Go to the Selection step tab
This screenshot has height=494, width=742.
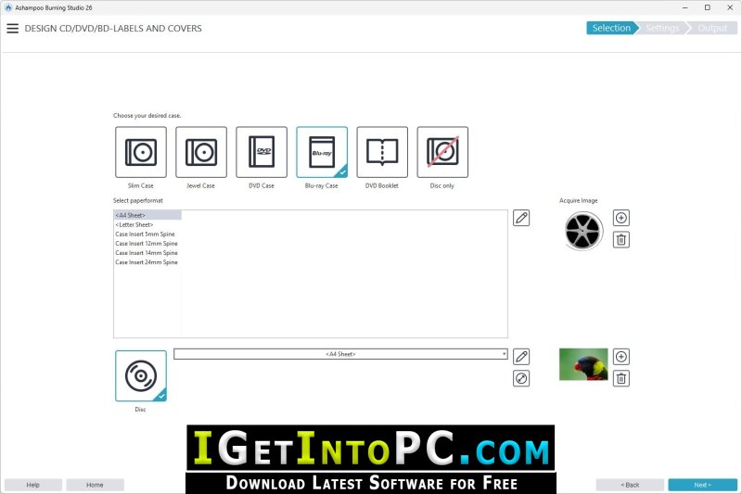612,29
